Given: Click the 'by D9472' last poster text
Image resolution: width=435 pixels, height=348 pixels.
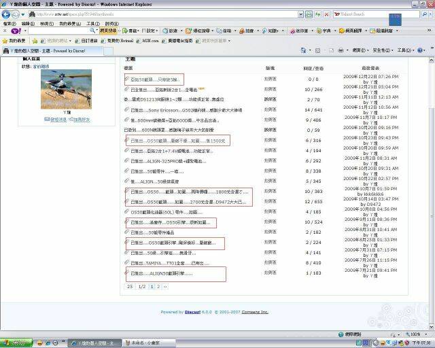Looking at the screenshot, I should [370, 205].
